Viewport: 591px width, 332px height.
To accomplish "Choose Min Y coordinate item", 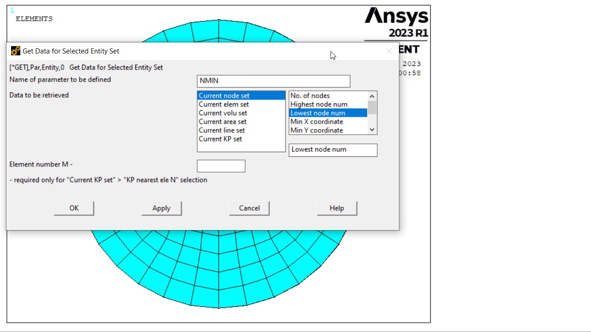I will point(328,130).
